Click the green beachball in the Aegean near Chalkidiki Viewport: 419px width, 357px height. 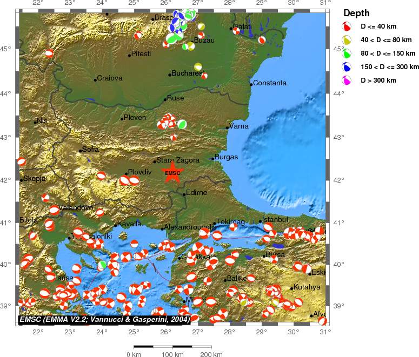click(x=102, y=265)
